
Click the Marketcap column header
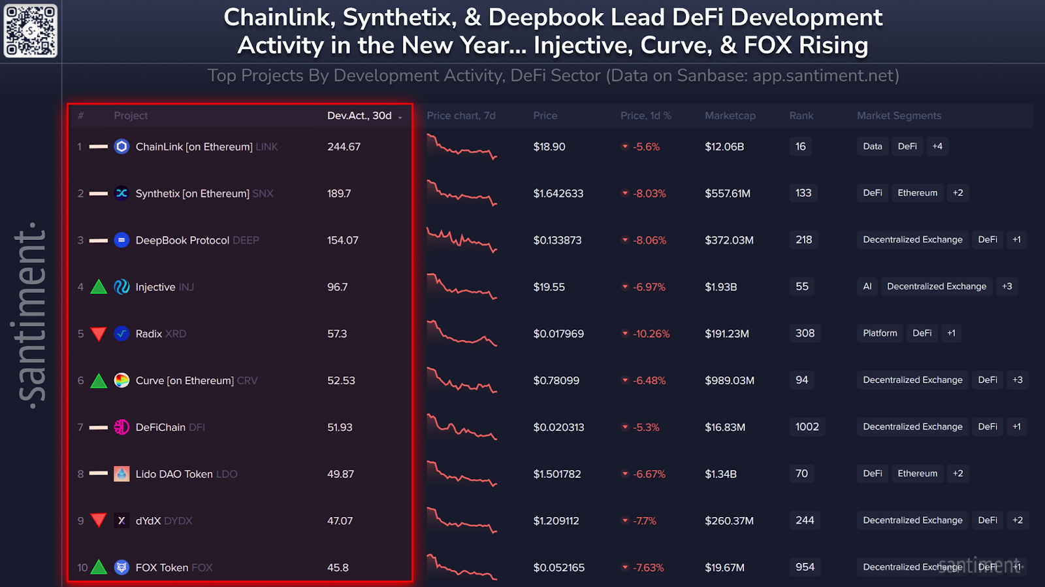pos(730,116)
